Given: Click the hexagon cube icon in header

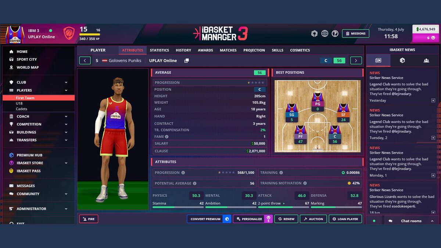Looking at the screenshot, I should tap(314, 33).
